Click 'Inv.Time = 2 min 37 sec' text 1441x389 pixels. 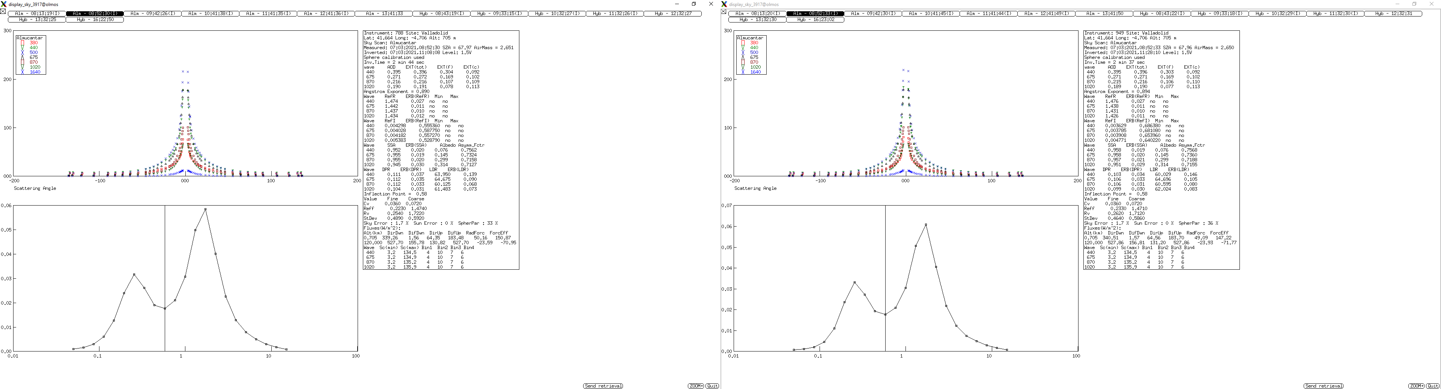coord(1114,63)
